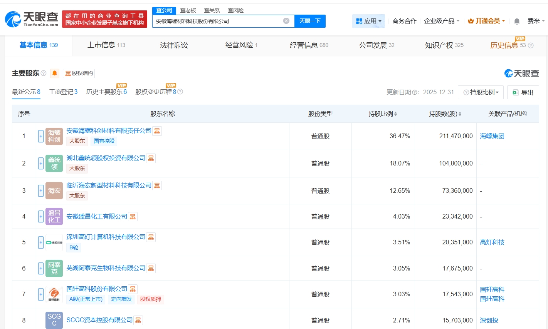Open equity chart for 安徽盛昌化工有限公司
The height and width of the screenshot is (329, 548).
click(133, 217)
